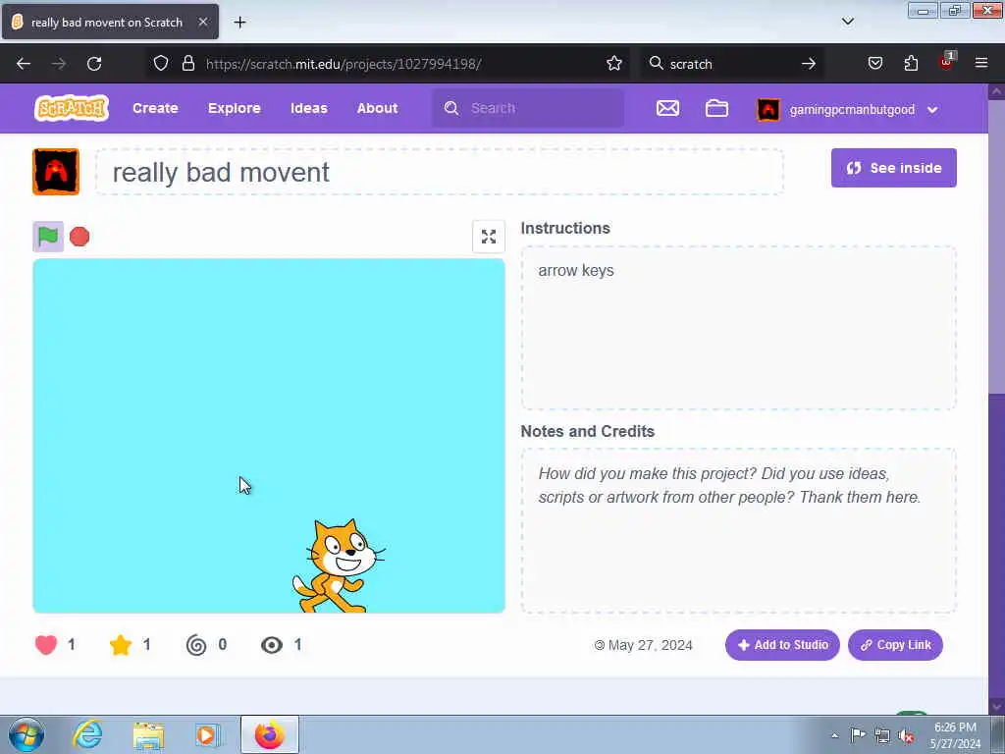Edit the project title 'really bad movent'
Screen dimensions: 1005x754
click(x=439, y=172)
